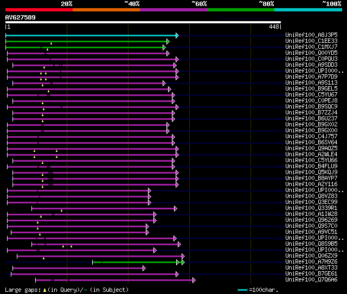Click the yellow gap marker under the UniRef100_C1EE33 bar

(51, 43)
